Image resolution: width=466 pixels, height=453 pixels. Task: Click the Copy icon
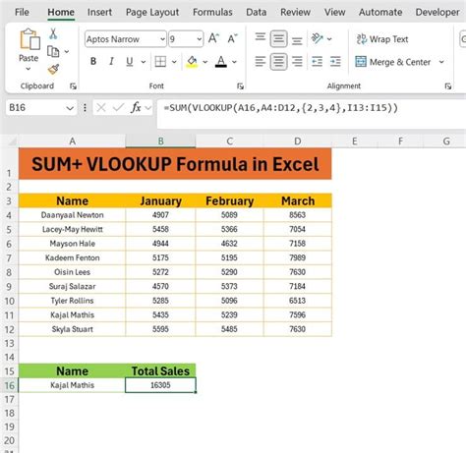click(53, 51)
